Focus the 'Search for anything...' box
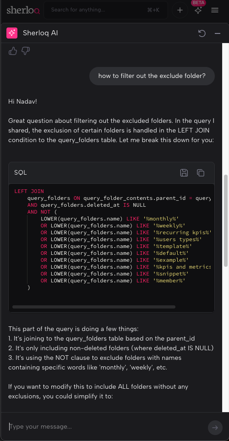The width and height of the screenshot is (229, 441). (x=106, y=10)
